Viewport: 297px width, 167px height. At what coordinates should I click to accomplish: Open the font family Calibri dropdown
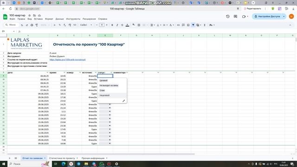click(x=86, y=25)
